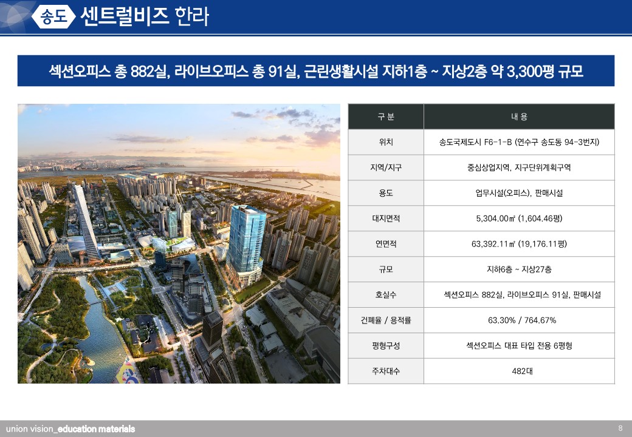Click the 63.30% / 764.67% value cell
The image size is (632, 437).
point(518,320)
